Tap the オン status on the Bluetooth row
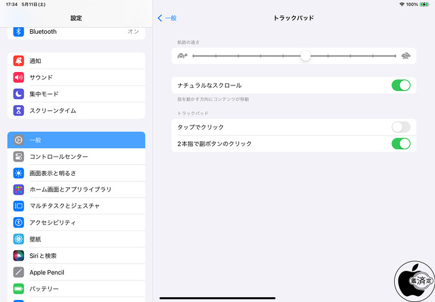Image resolution: width=435 pixels, height=302 pixels. click(x=133, y=32)
